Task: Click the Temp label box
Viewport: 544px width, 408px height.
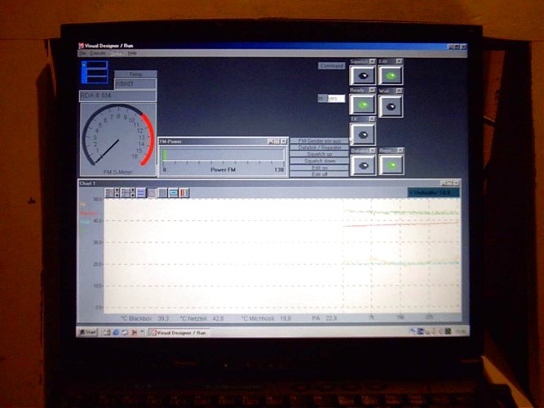Action: click(135, 74)
